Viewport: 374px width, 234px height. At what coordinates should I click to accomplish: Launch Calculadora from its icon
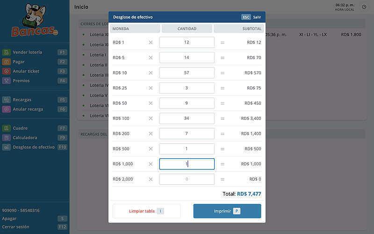7,138
